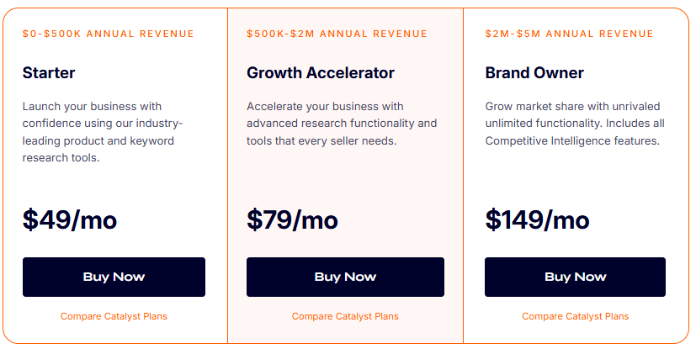This screenshot has height=354, width=696.
Task: Follow Compare Catalyst Plans under Growth Accelerator
Action: tap(345, 316)
